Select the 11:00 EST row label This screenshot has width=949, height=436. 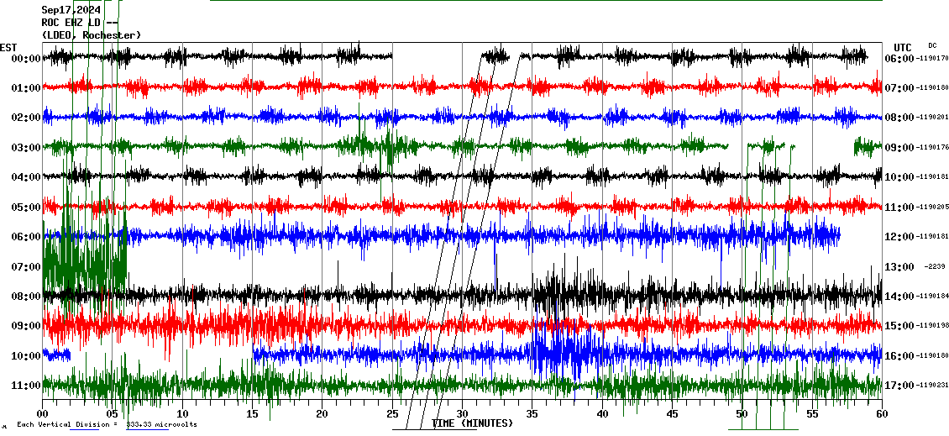point(25,386)
